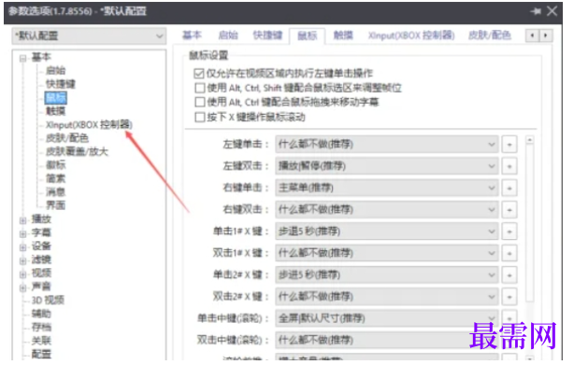The width and height of the screenshot is (574, 365).
Task: Open the 右键单击 action dropdown
Action: pos(387,189)
